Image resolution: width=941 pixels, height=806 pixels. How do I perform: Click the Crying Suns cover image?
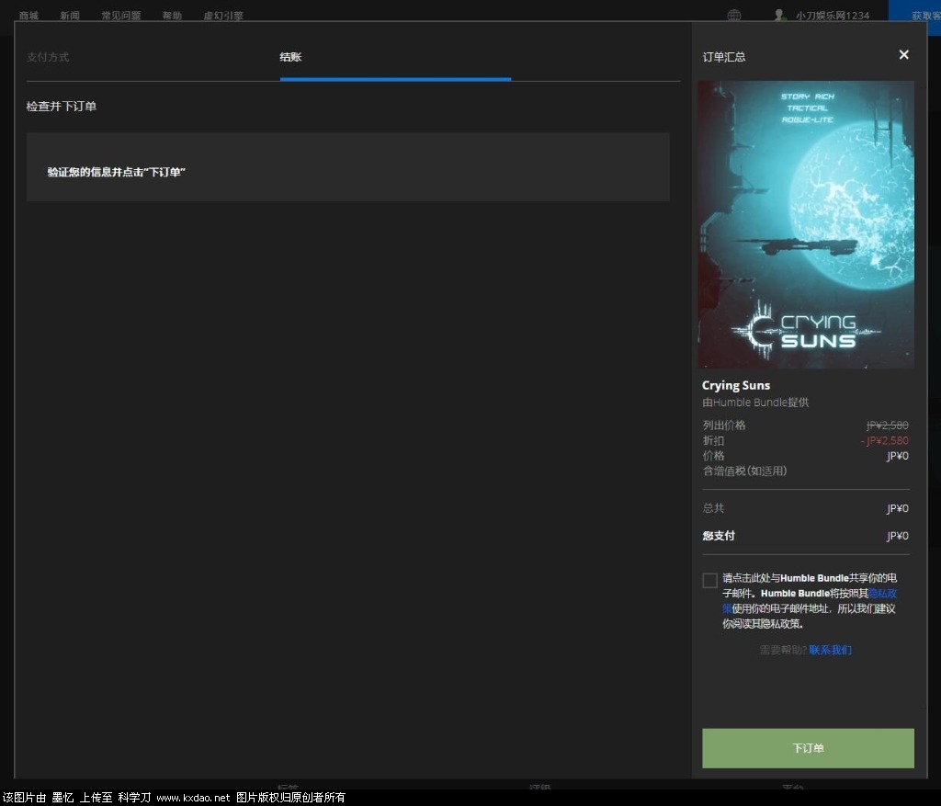(x=806, y=224)
